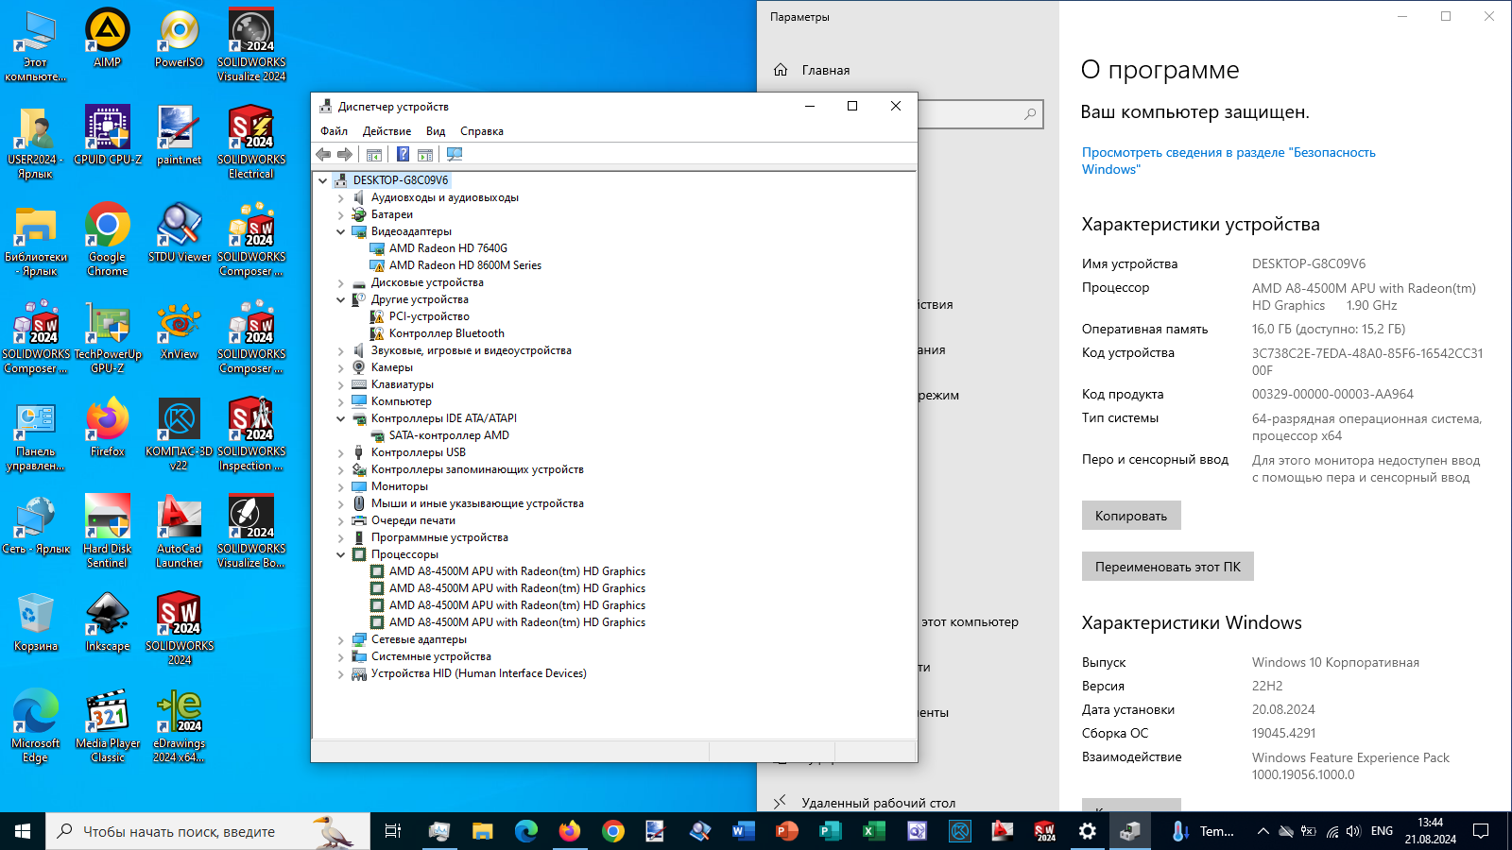Image resolution: width=1512 pixels, height=850 pixels.
Task: Expand the Контроллеры USB node
Action: (x=341, y=452)
